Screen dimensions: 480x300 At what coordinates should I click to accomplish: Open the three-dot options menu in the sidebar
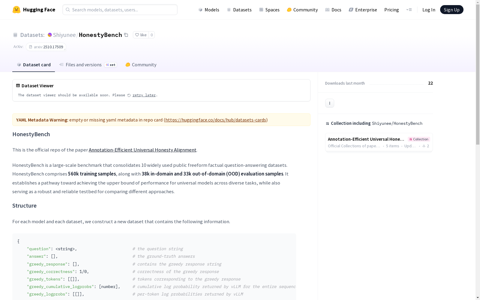click(x=330, y=103)
